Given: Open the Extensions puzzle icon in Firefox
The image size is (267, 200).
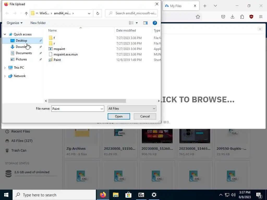Looking at the screenshot, I should [x=242, y=17].
